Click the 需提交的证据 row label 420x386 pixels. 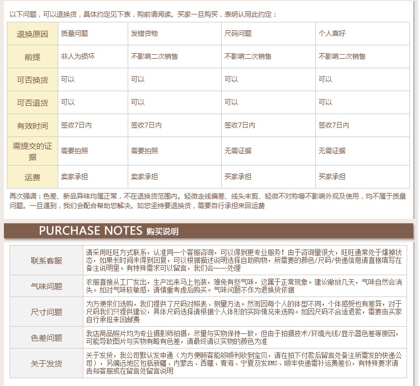pos(32,151)
